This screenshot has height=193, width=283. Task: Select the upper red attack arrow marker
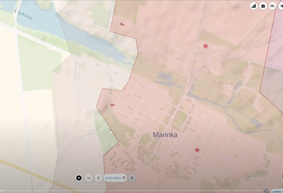click(122, 24)
